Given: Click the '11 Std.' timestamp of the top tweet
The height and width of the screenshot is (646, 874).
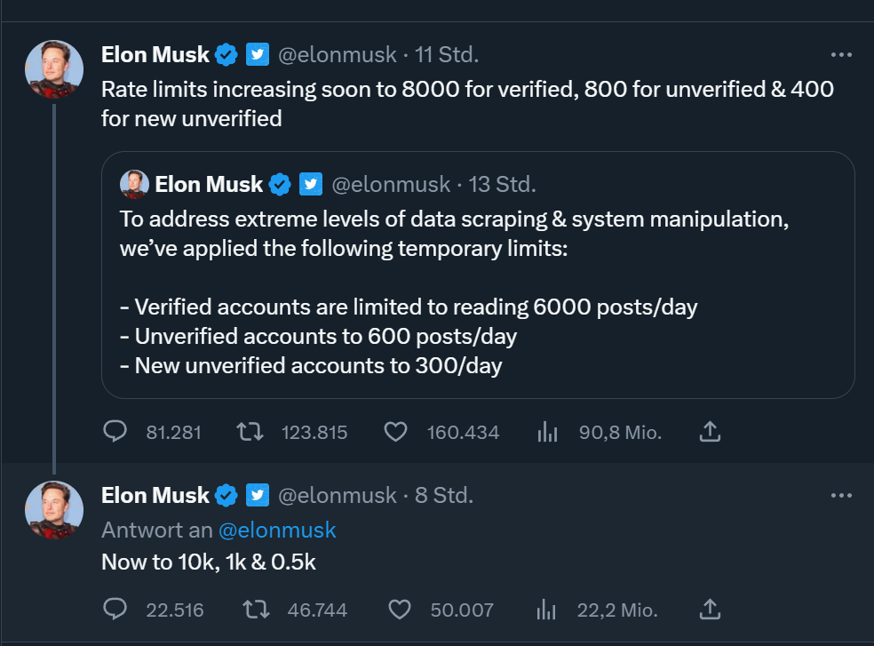Looking at the screenshot, I should (x=447, y=55).
